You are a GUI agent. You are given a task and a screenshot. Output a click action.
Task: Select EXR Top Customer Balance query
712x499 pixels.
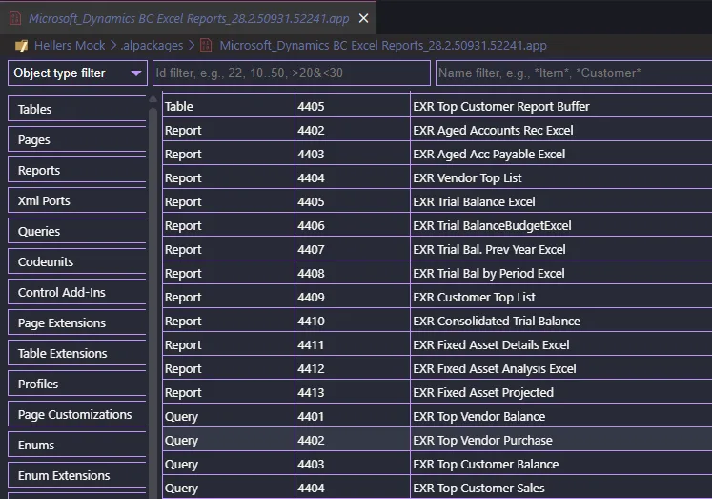coord(437,464)
